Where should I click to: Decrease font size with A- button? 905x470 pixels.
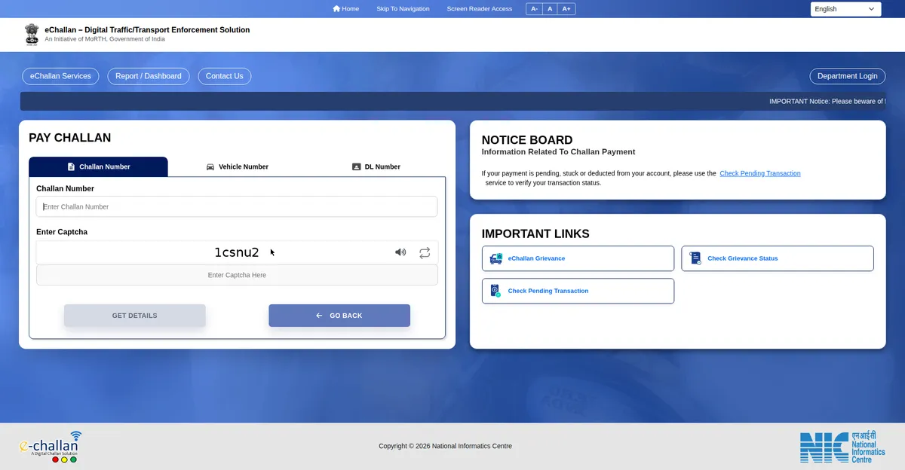coord(534,9)
